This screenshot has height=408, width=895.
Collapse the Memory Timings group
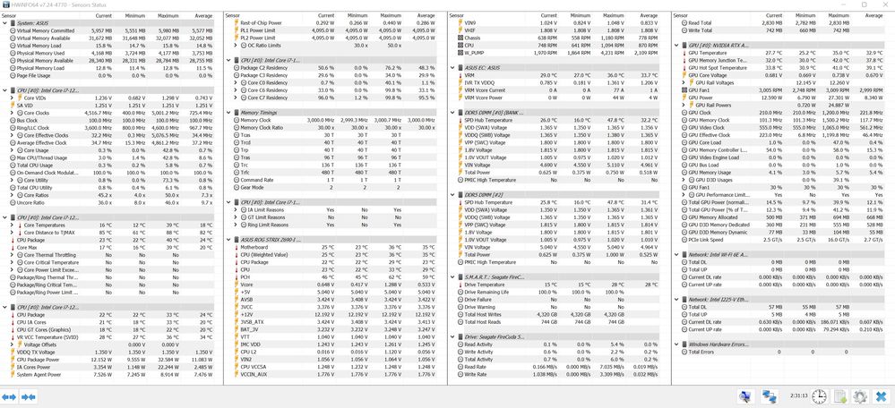point(228,112)
